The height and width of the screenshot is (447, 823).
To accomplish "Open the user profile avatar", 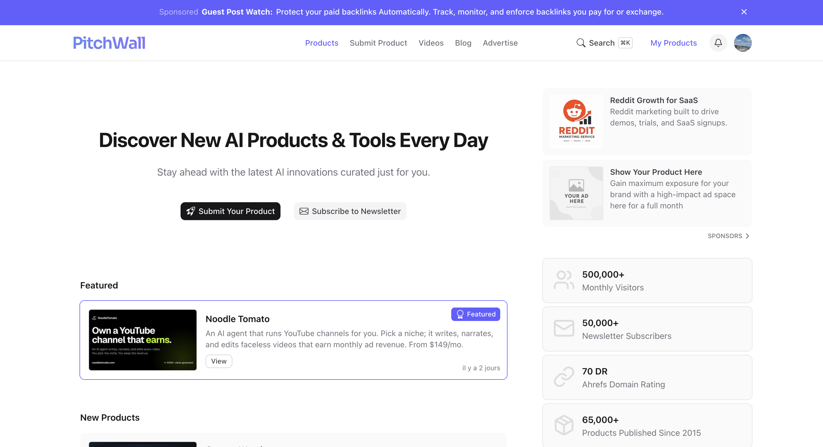I will (x=742, y=43).
